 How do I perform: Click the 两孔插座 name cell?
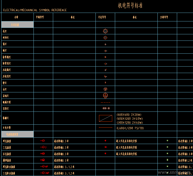click(17, 141)
